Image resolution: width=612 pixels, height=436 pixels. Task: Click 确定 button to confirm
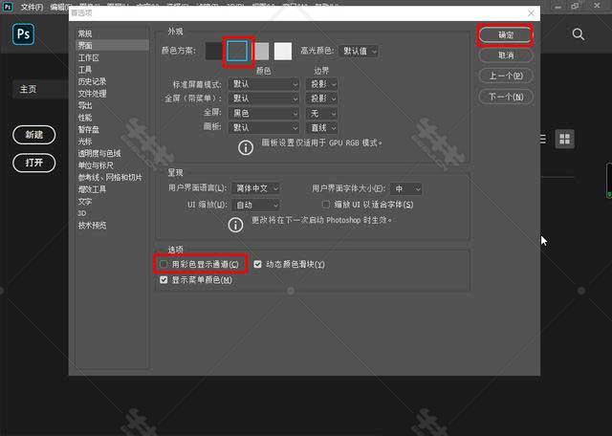pos(506,35)
